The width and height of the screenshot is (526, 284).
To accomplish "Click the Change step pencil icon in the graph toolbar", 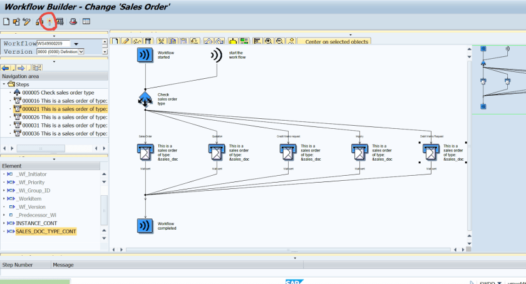I will tap(126, 41).
